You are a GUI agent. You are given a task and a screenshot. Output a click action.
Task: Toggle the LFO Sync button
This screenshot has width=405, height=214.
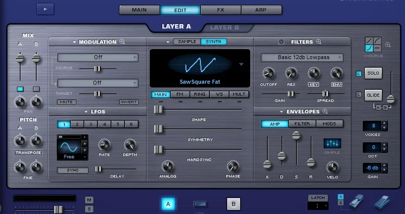pyautogui.click(x=72, y=170)
